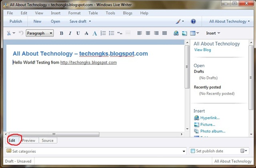Image resolution: width=256 pixels, height=168 pixels.
Task: Open the Paragraph style dropdown
Action: click(x=40, y=33)
